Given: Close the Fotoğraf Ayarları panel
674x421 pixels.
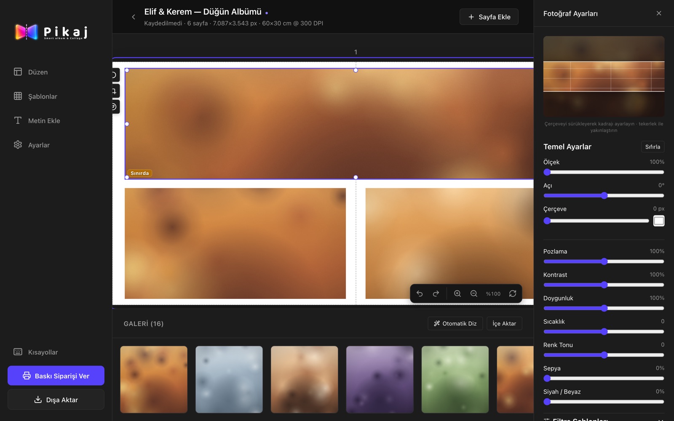Looking at the screenshot, I should point(659,13).
